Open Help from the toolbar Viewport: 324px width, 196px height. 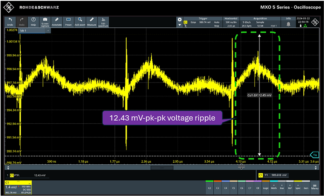33,22
